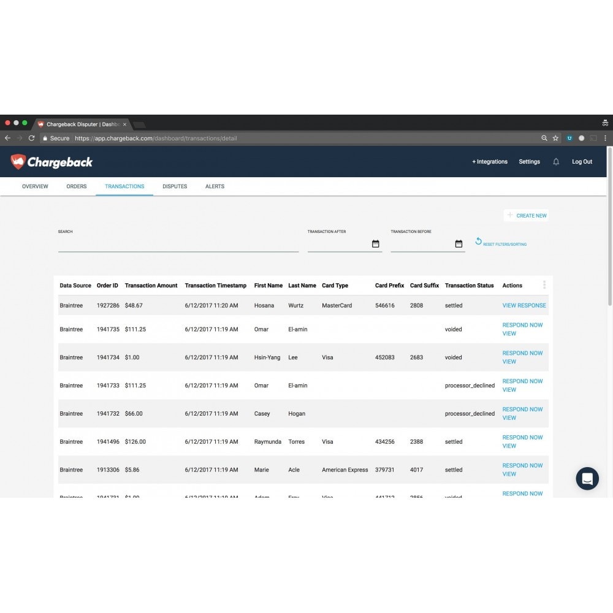Open the Disputes tab
The image size is (613, 613).
pyautogui.click(x=174, y=186)
